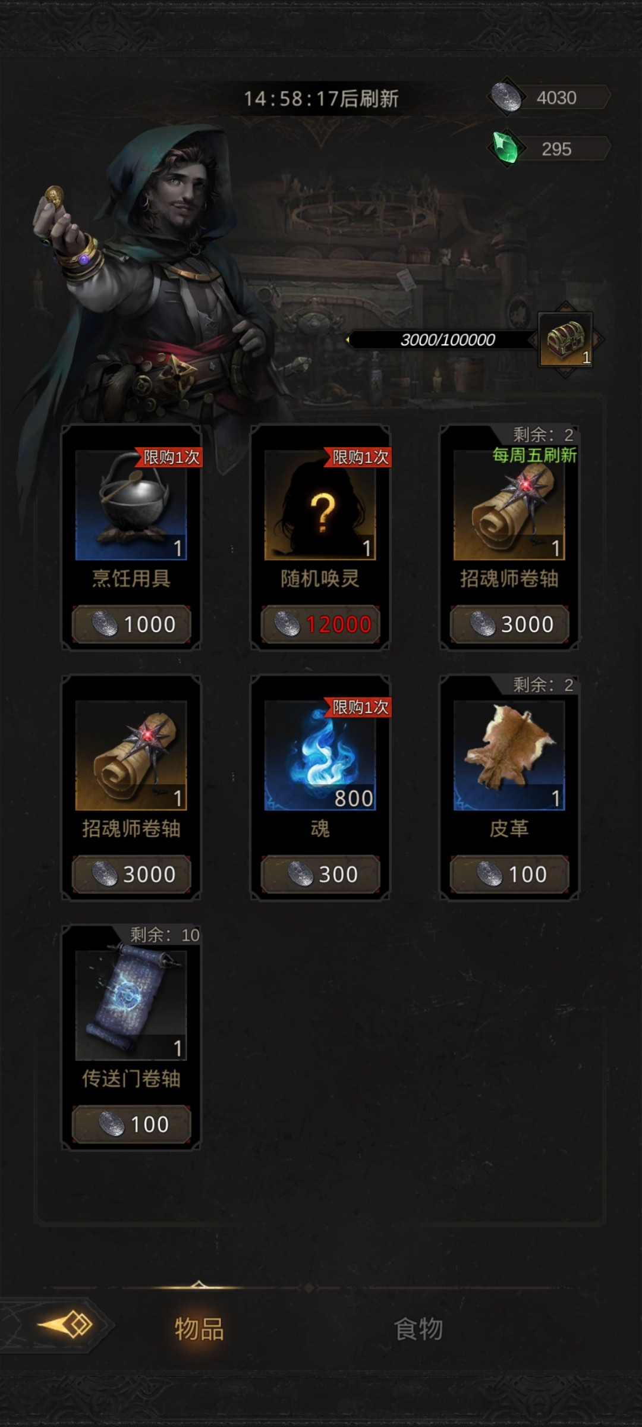Buy 传送门卷轴 for 100 coins
The height and width of the screenshot is (1427, 642).
tap(131, 1124)
